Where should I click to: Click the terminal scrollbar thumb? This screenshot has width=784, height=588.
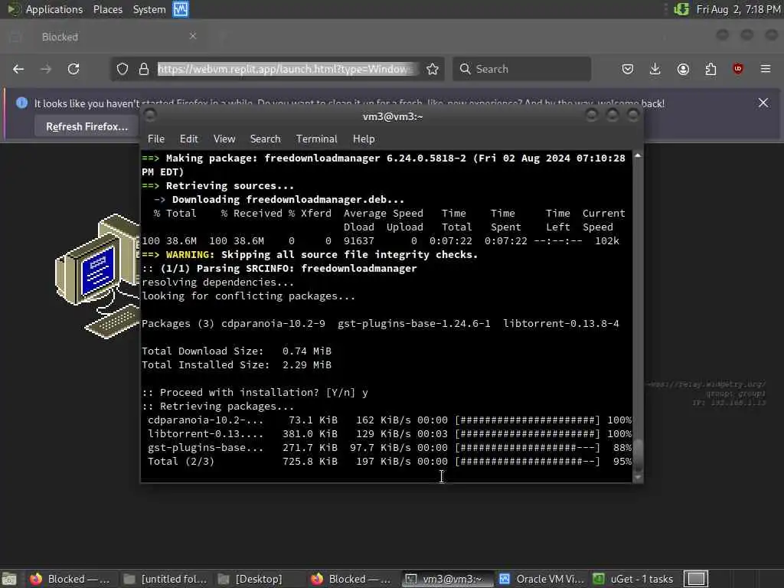point(638,455)
